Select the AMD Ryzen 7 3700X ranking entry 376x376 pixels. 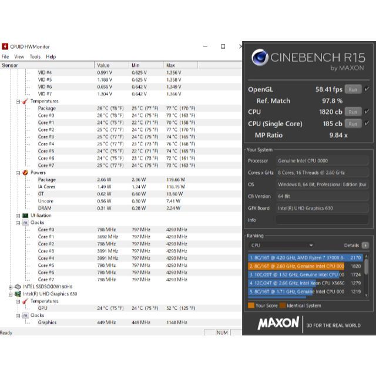click(x=305, y=258)
